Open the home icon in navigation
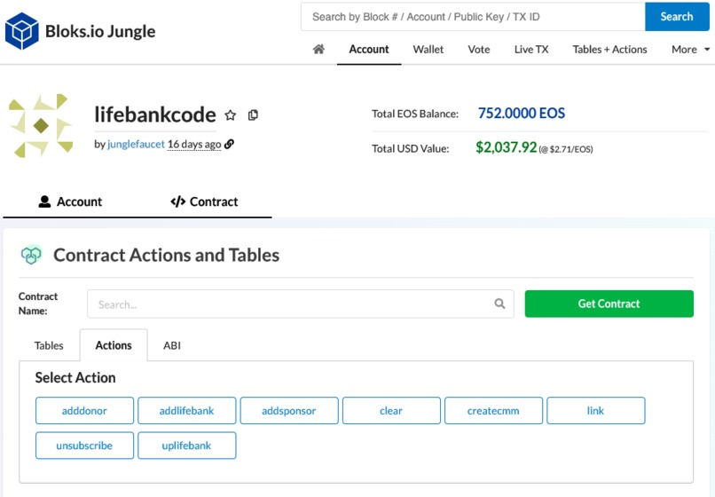 [318, 49]
